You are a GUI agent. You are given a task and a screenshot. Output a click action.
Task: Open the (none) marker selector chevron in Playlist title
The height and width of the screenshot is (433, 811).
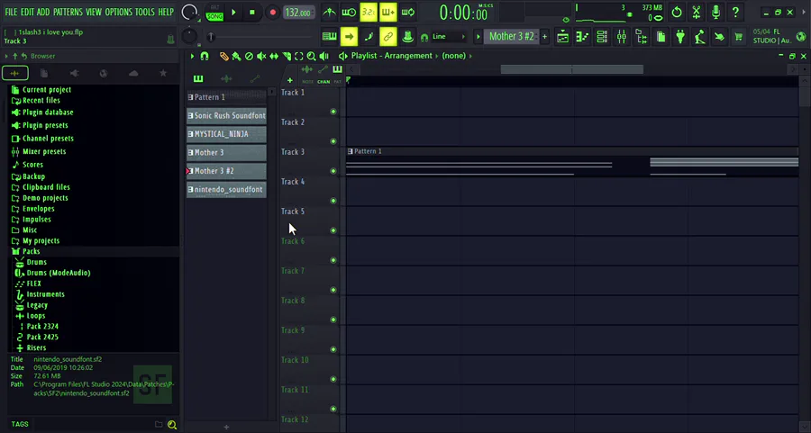(x=470, y=56)
